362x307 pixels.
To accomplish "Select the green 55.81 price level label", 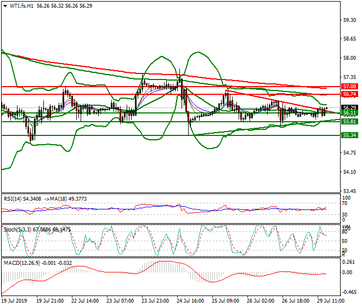I will (x=349, y=121).
